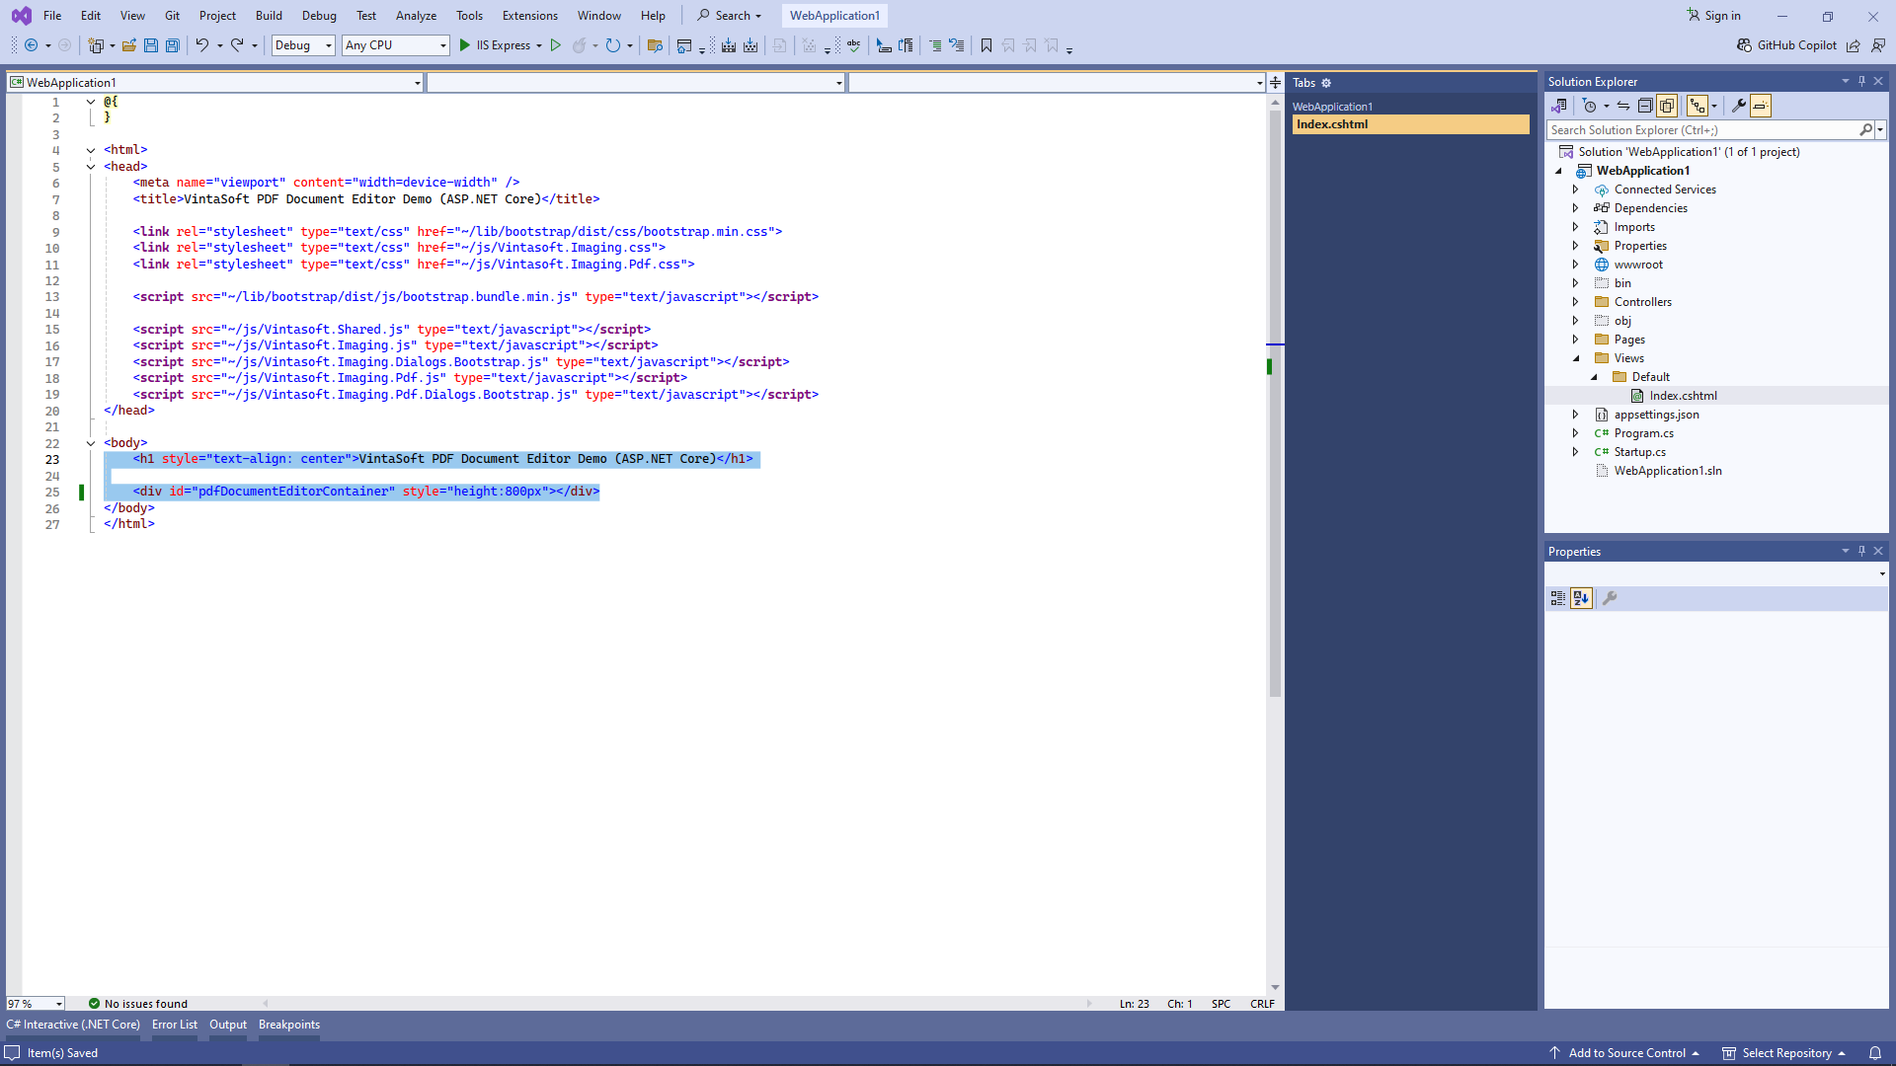Open the Solution Explorer properties wrench

pyautogui.click(x=1739, y=106)
